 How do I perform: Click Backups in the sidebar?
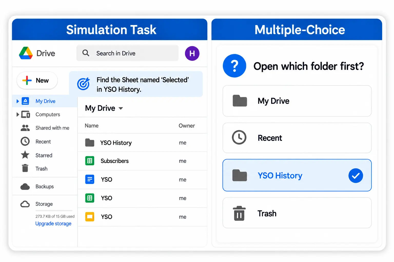(x=45, y=187)
